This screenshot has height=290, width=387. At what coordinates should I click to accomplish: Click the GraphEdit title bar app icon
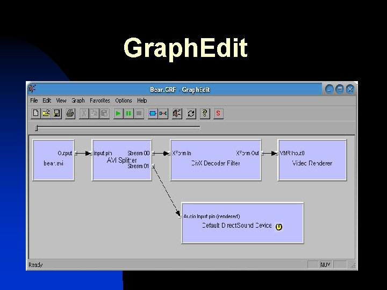(32, 89)
